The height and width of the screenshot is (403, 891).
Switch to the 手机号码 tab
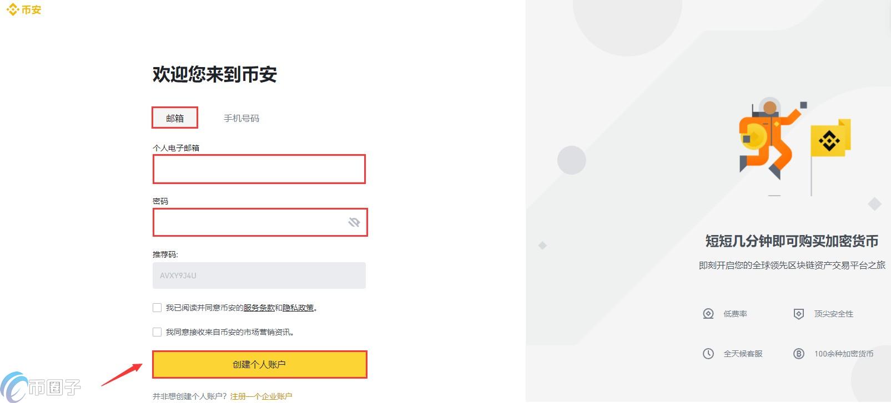[243, 118]
